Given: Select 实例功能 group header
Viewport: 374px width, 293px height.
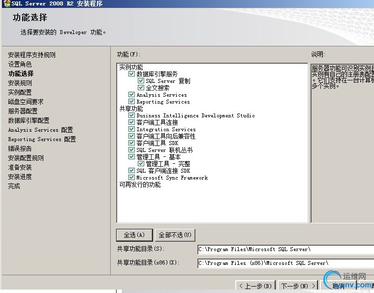Looking at the screenshot, I should [131, 67].
